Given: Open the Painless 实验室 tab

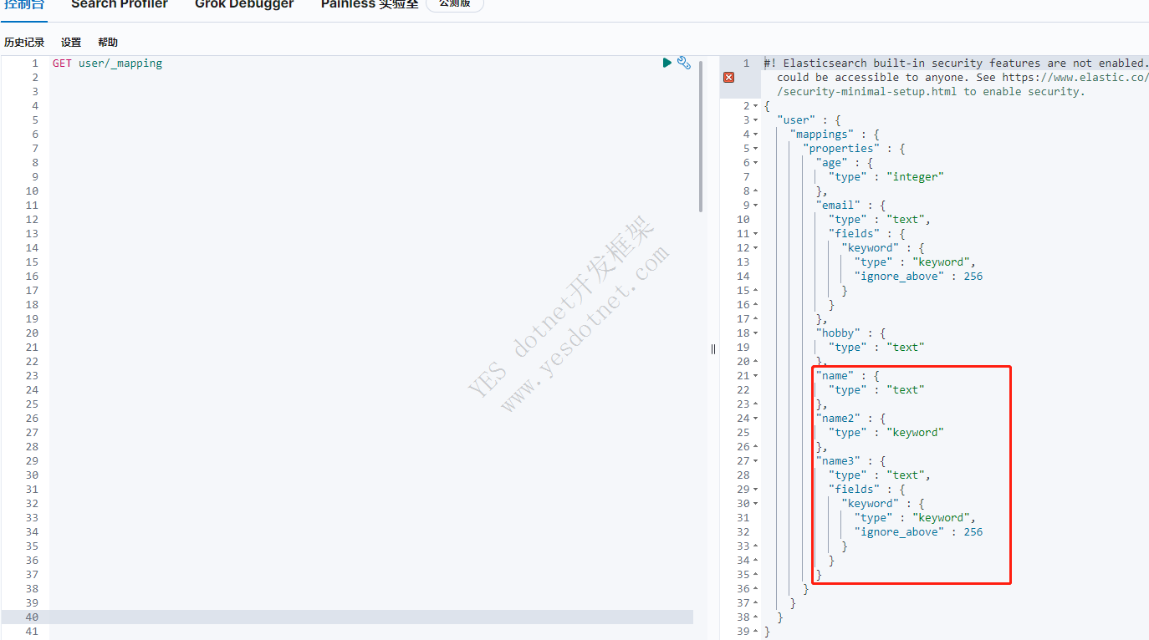Looking at the screenshot, I should coord(370,4).
